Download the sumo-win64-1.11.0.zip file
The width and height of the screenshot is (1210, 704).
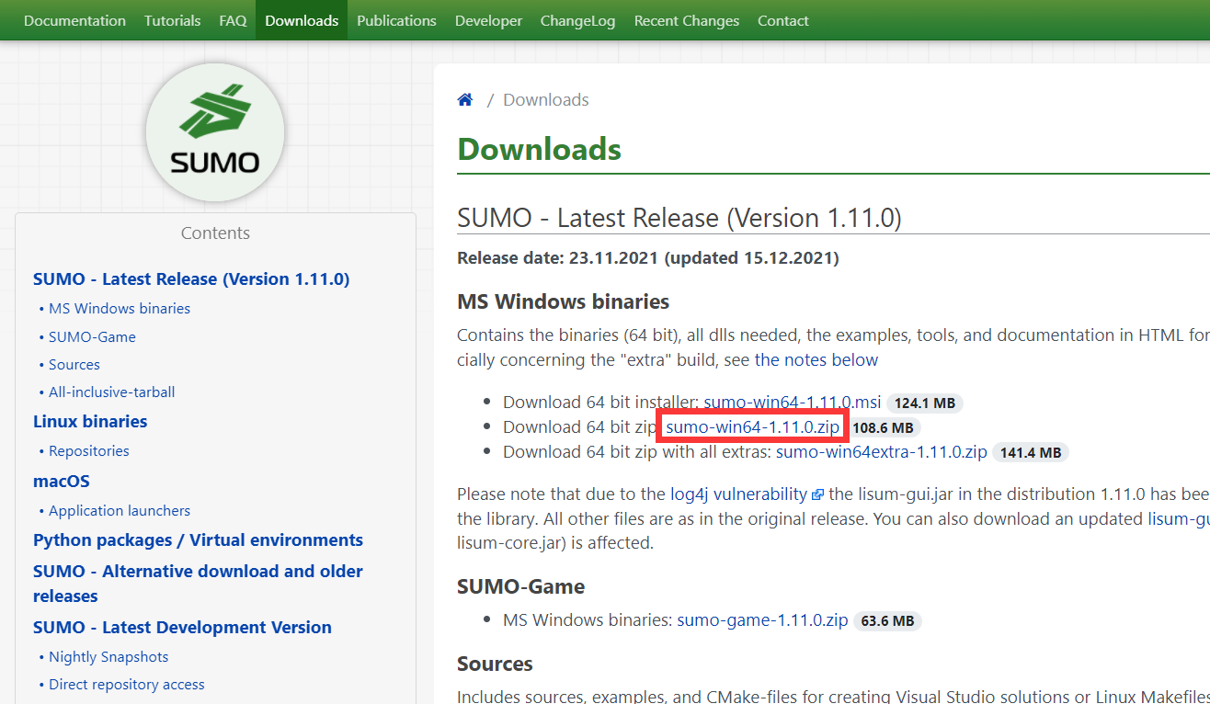click(751, 426)
